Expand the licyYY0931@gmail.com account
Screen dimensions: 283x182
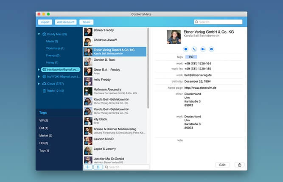[x=39, y=76]
